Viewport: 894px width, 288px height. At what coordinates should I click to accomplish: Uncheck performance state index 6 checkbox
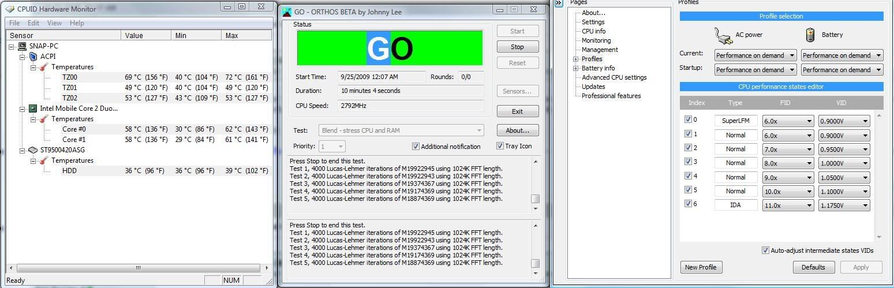[688, 204]
